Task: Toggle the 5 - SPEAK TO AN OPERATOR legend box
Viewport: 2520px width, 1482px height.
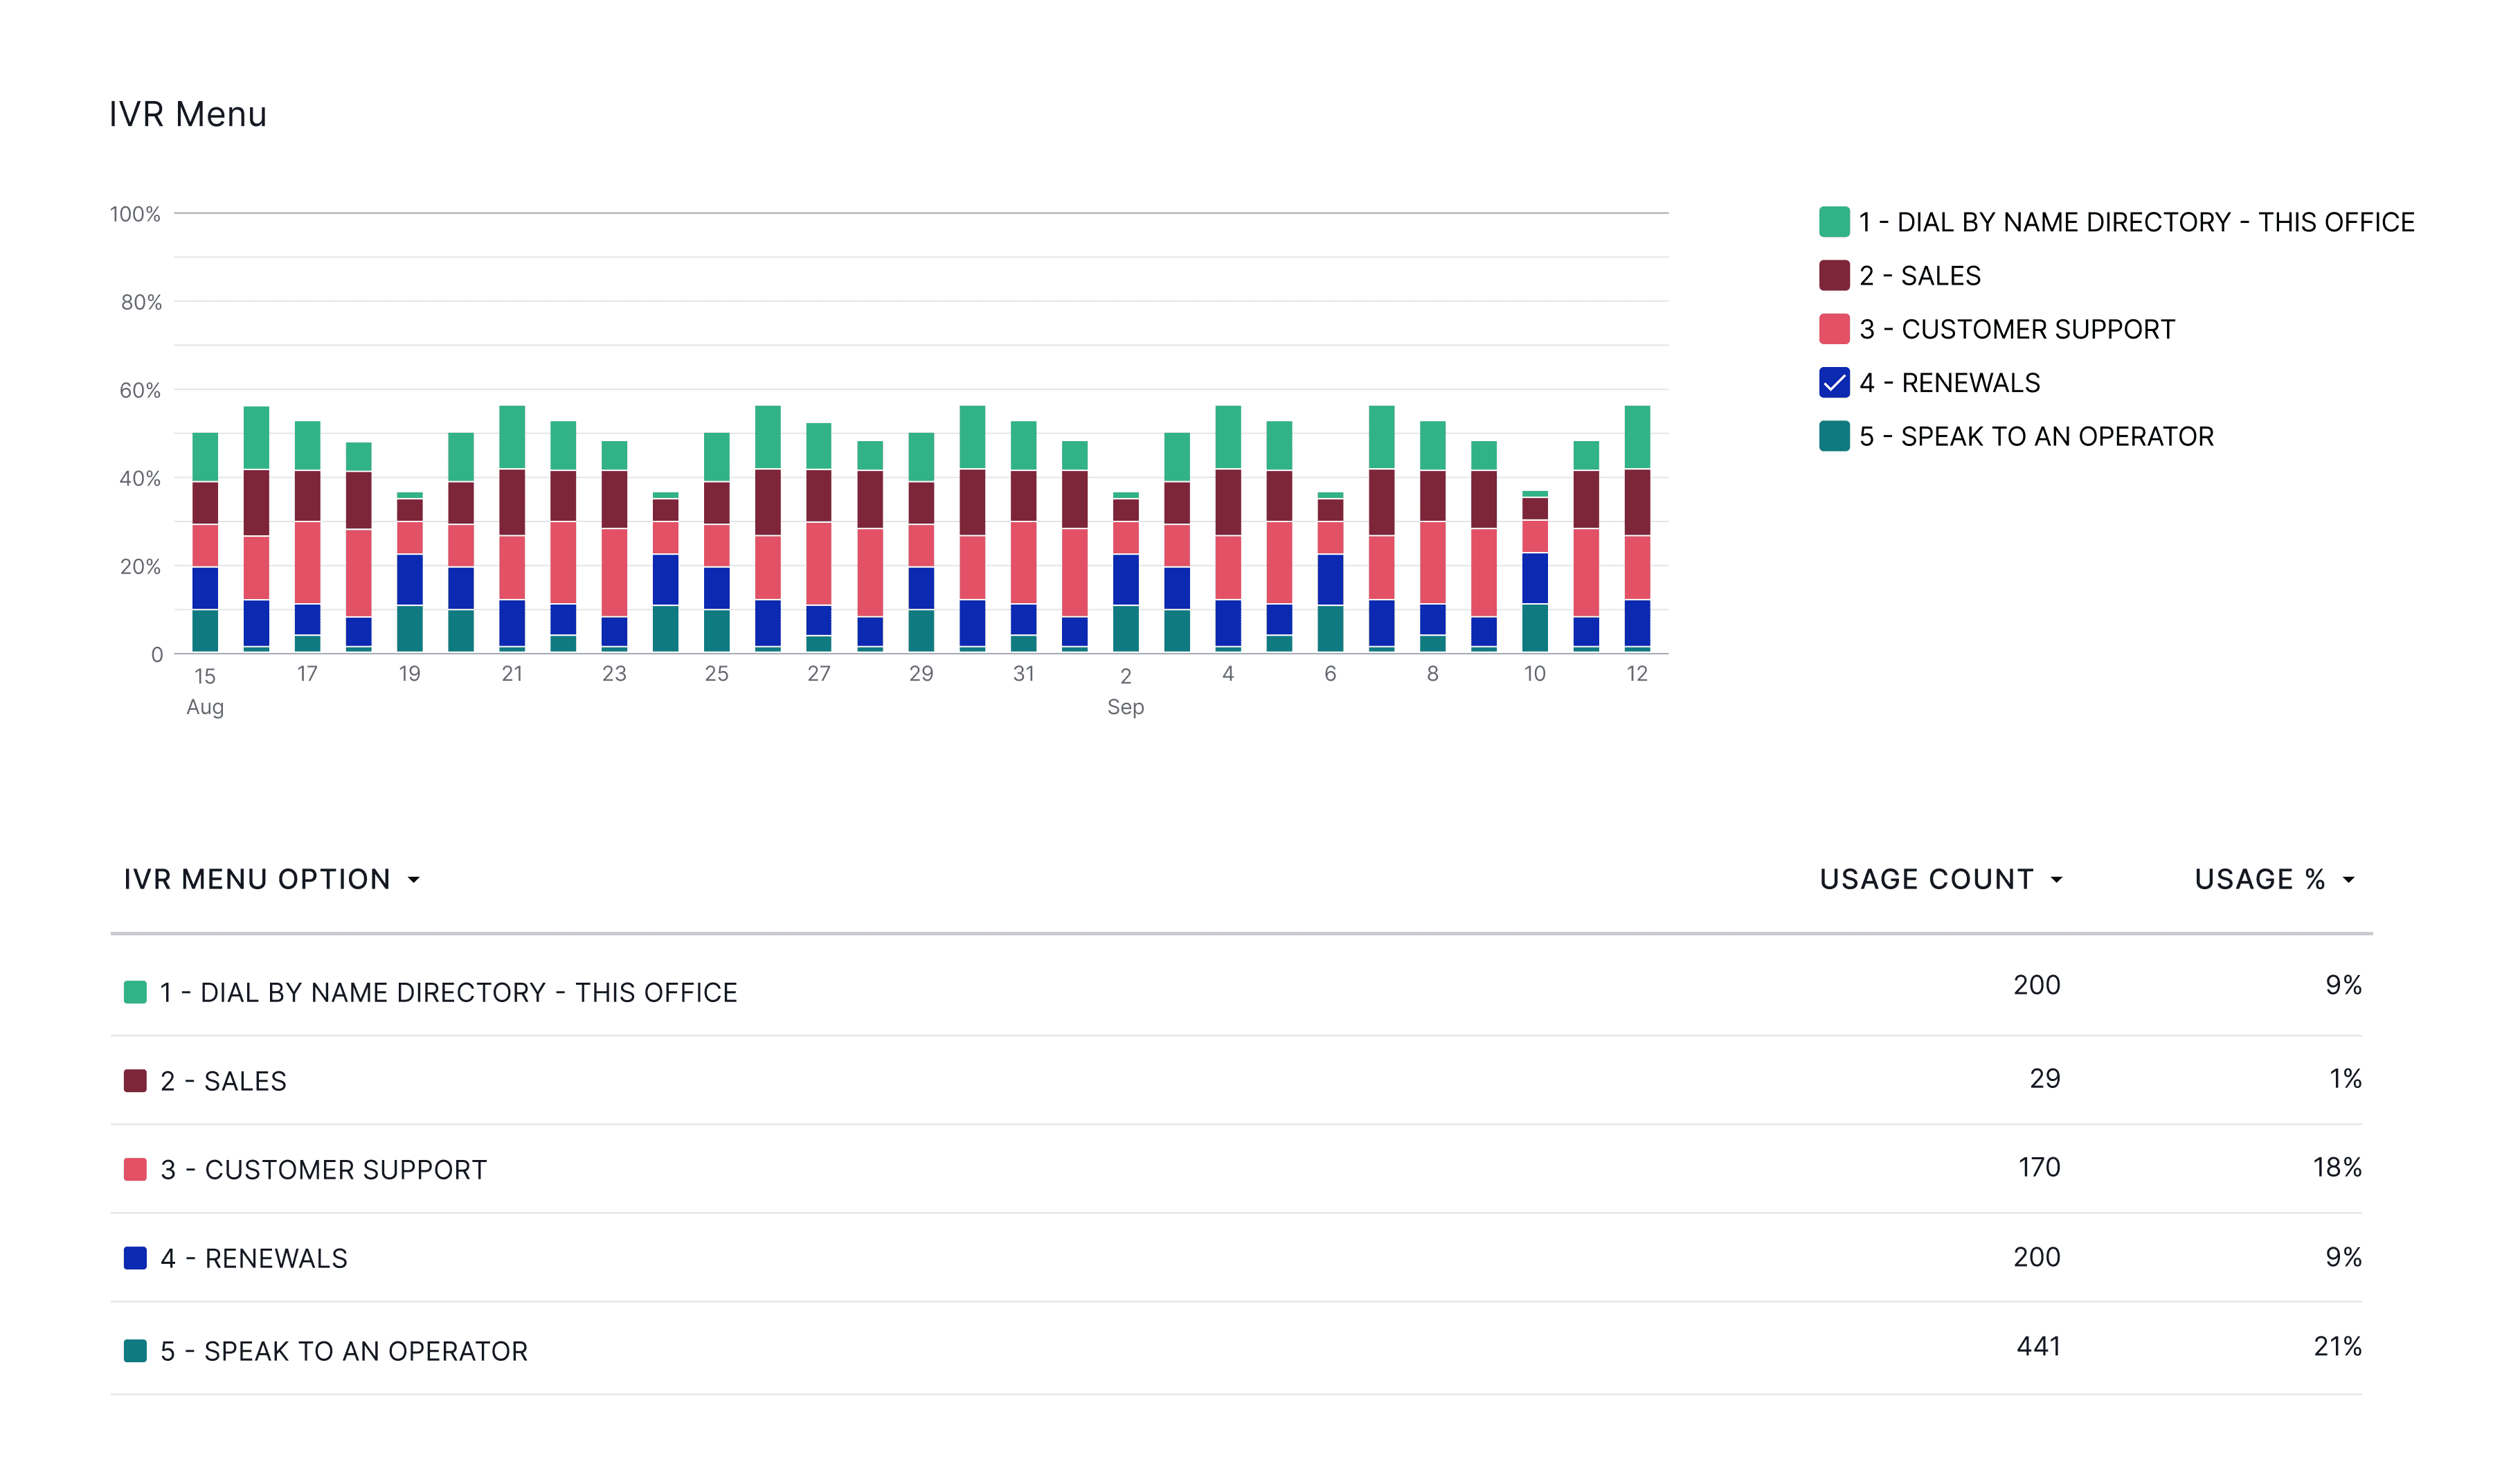Action: pyautogui.click(x=1834, y=436)
